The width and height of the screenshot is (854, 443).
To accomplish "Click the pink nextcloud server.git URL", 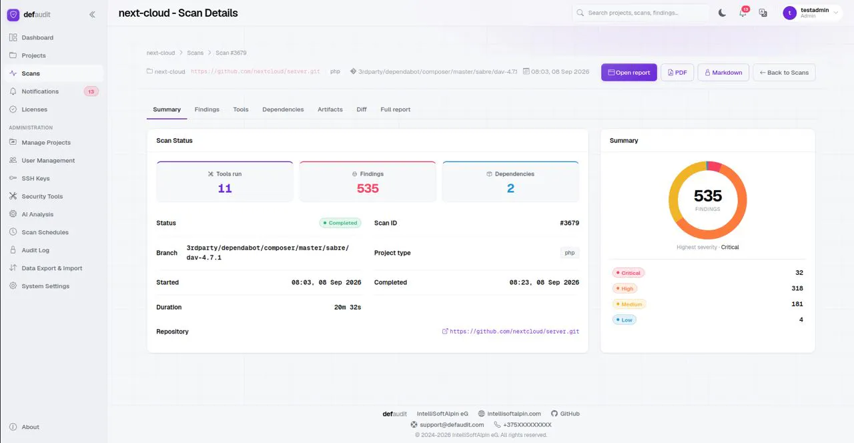I will click(256, 71).
